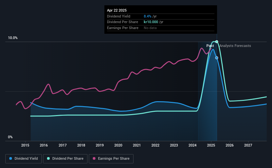
Task: Click the Analysts Forecasts label
Action: click(235, 46)
